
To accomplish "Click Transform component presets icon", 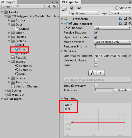I will coord(125,19).
